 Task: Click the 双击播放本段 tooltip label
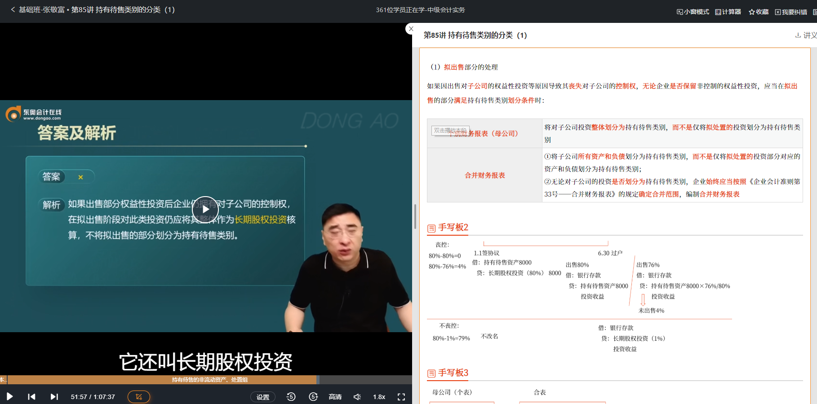tap(450, 130)
